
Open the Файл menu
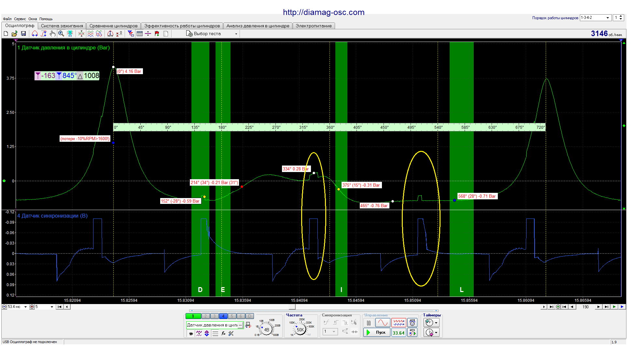tap(7, 19)
